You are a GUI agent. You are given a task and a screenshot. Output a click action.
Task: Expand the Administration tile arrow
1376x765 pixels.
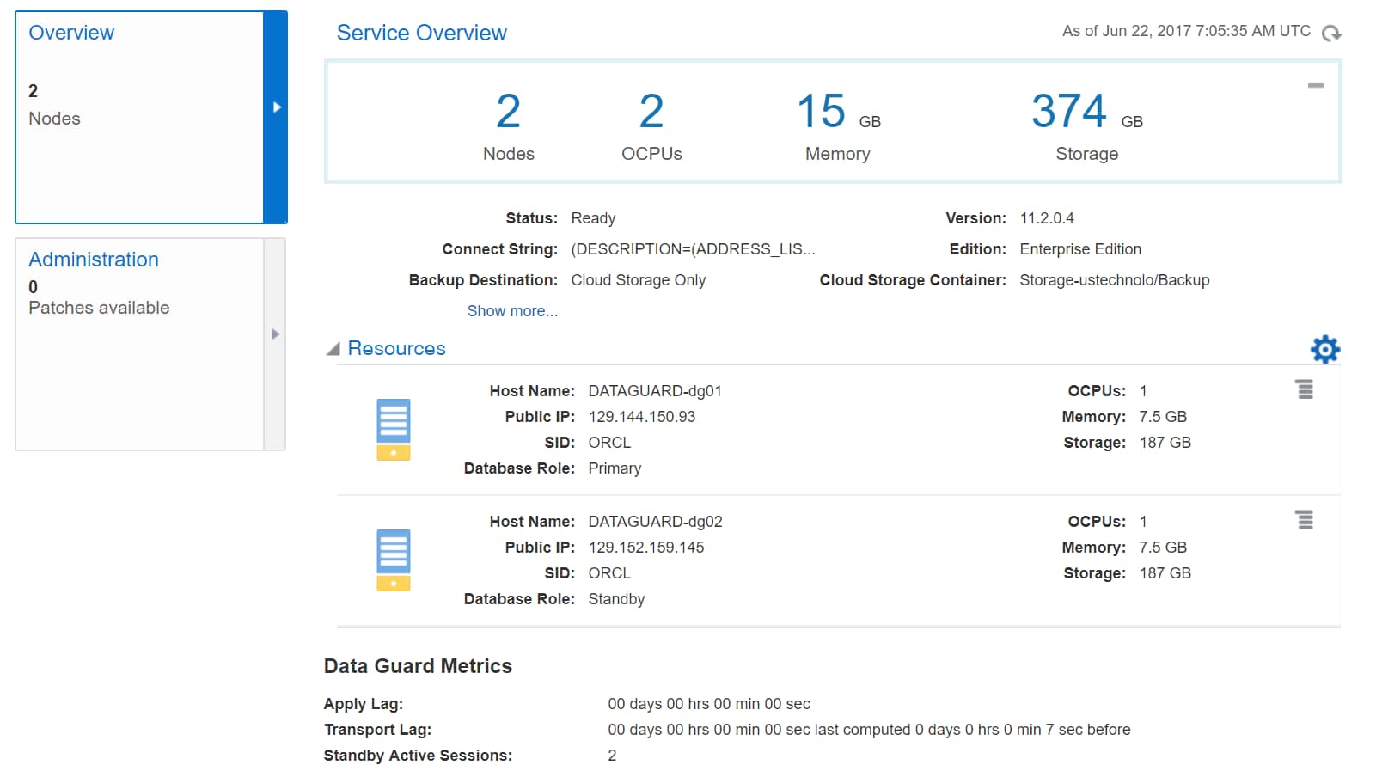click(275, 334)
